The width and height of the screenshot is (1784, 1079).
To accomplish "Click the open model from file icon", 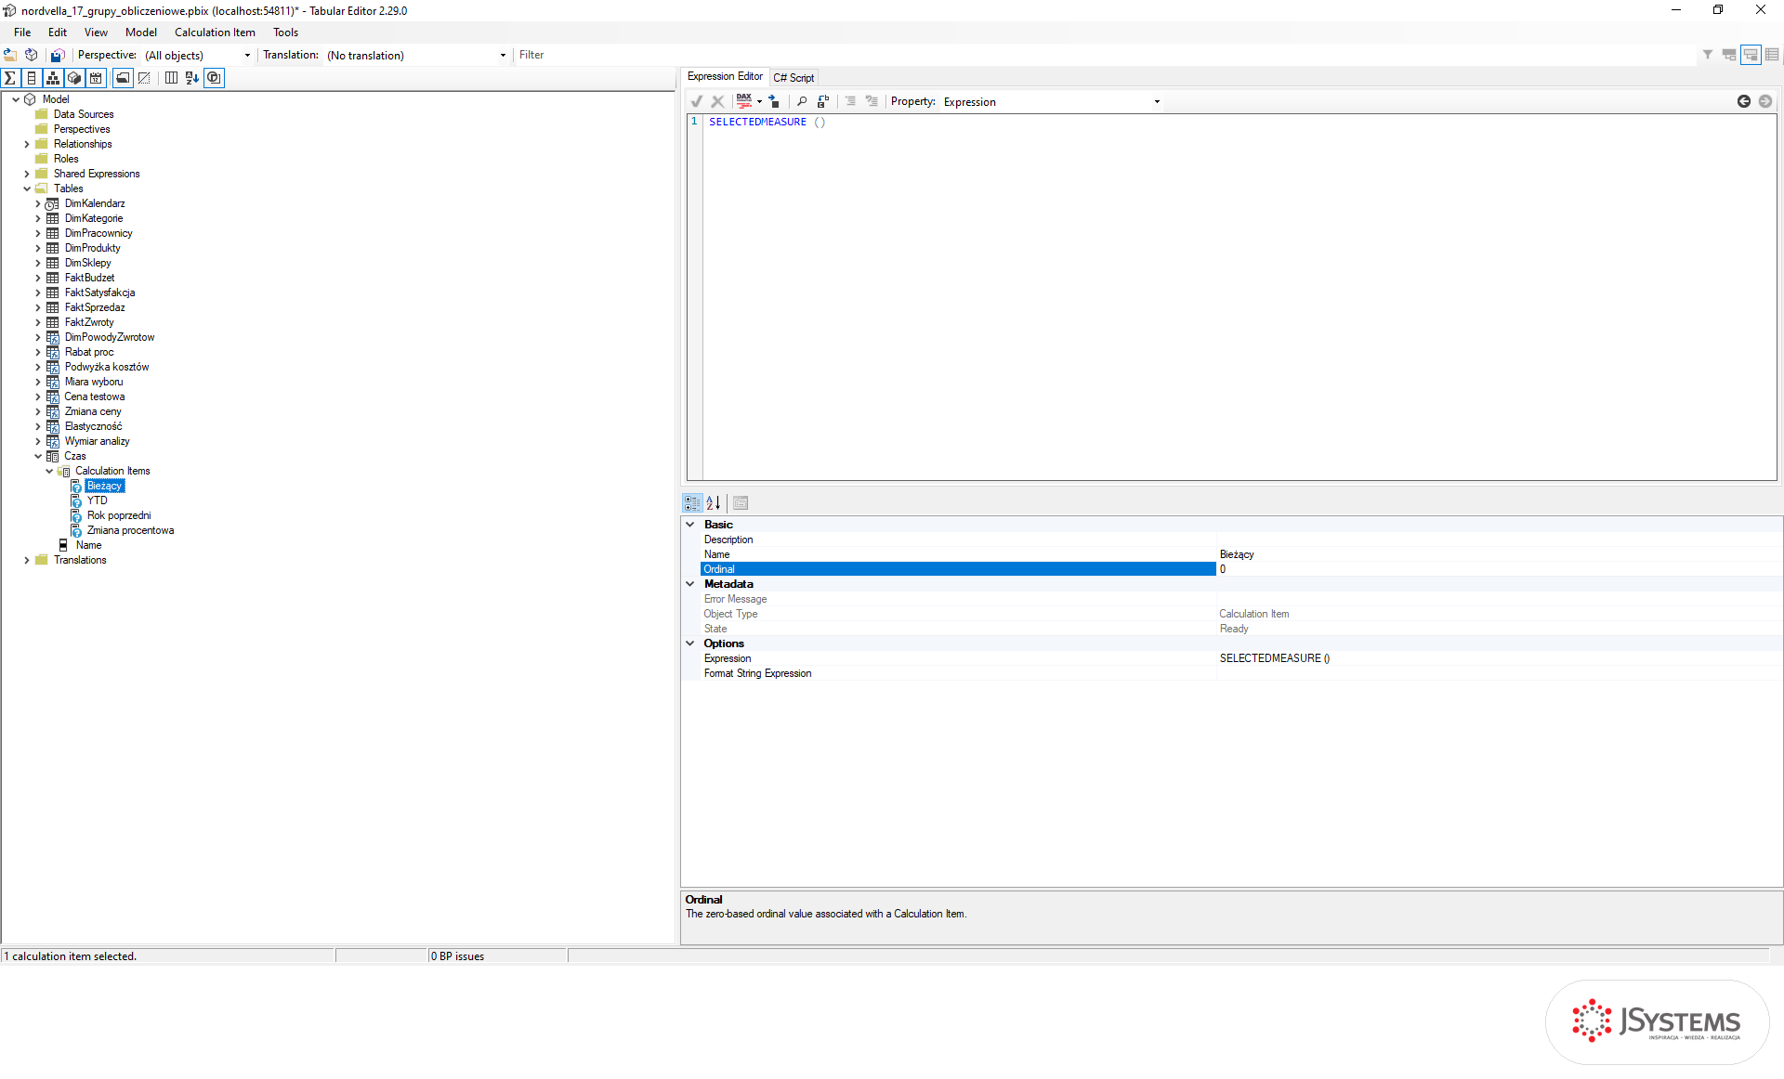I will [10, 55].
